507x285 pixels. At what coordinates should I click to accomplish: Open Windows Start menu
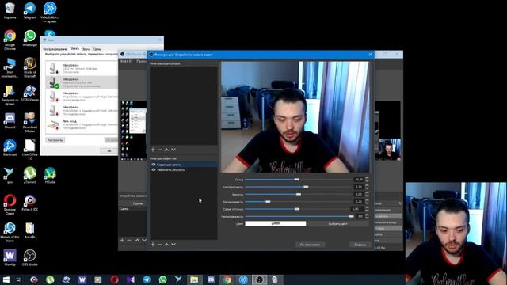click(6, 279)
